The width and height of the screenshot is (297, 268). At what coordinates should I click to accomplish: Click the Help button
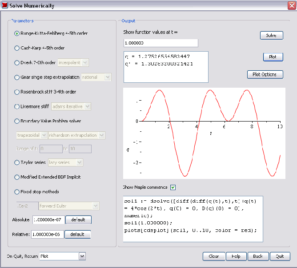[236, 256]
